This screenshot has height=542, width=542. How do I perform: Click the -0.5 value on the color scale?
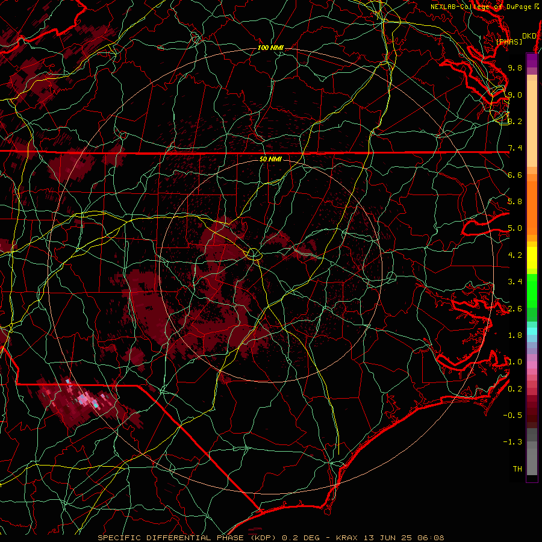512,416
